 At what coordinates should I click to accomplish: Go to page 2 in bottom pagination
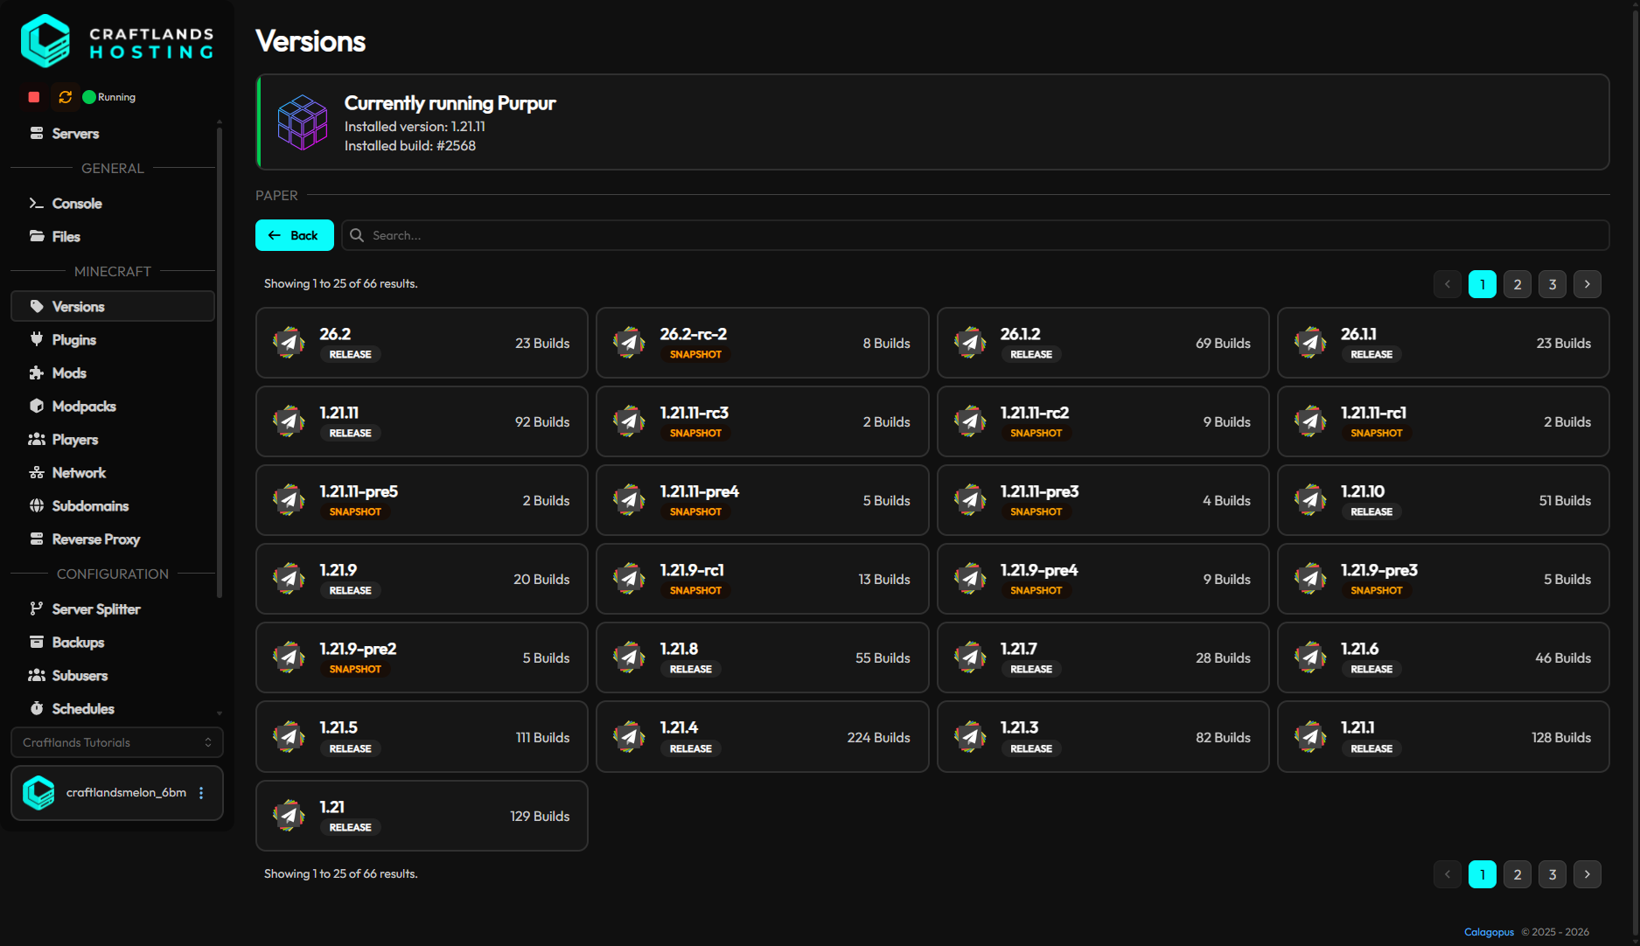point(1518,874)
